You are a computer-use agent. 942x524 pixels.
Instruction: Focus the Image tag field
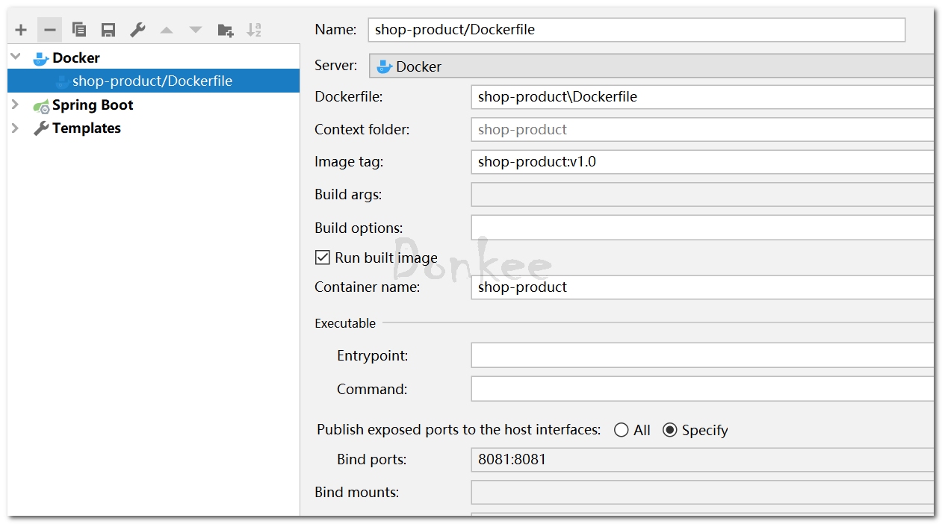point(702,162)
